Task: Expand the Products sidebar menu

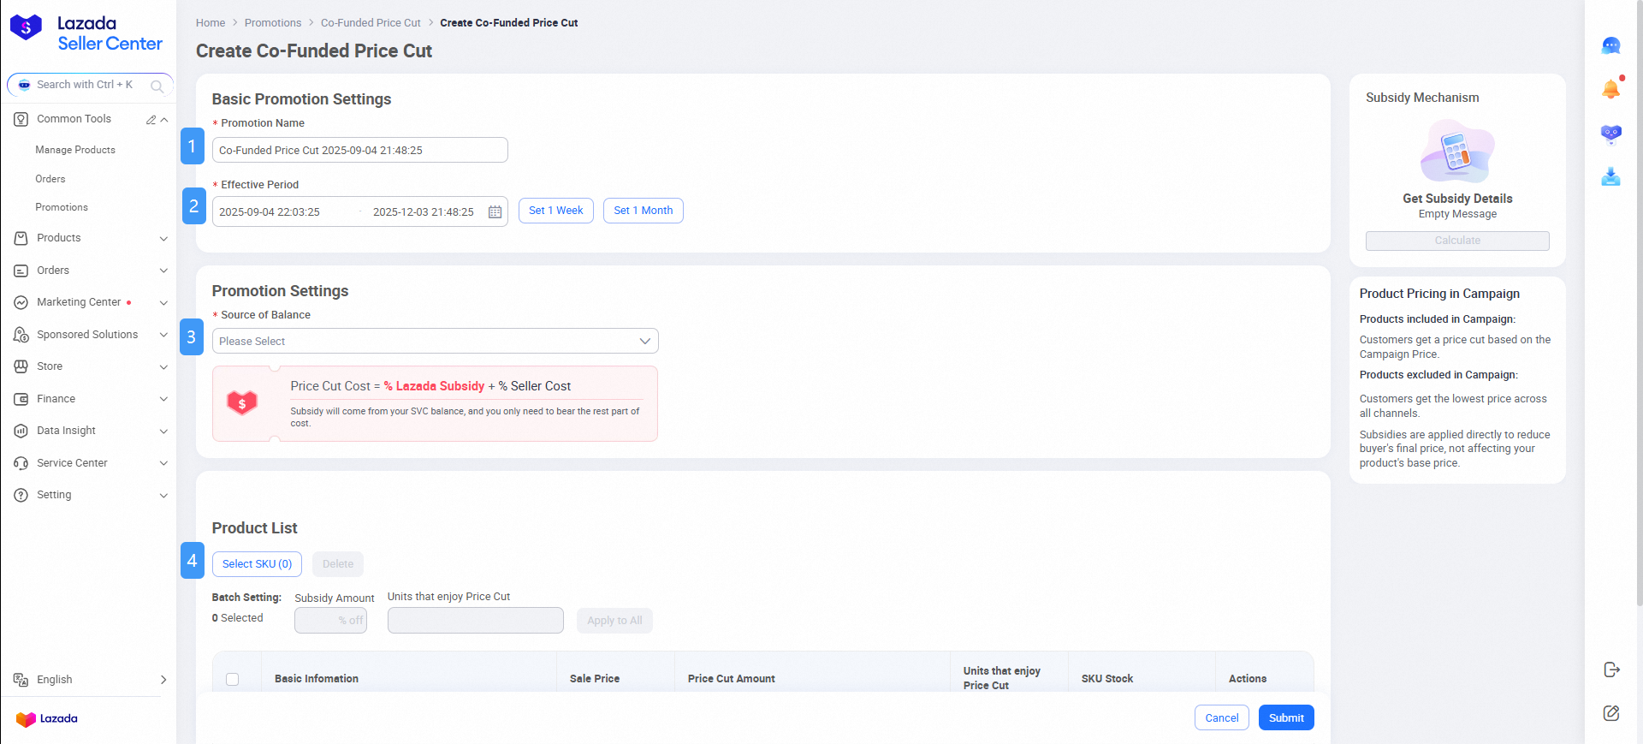Action: tap(89, 238)
